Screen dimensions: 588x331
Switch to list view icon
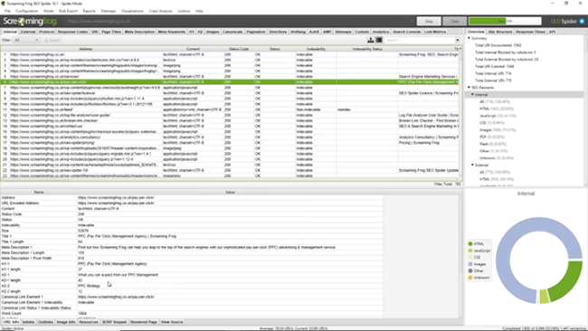pyautogui.click(x=379, y=40)
